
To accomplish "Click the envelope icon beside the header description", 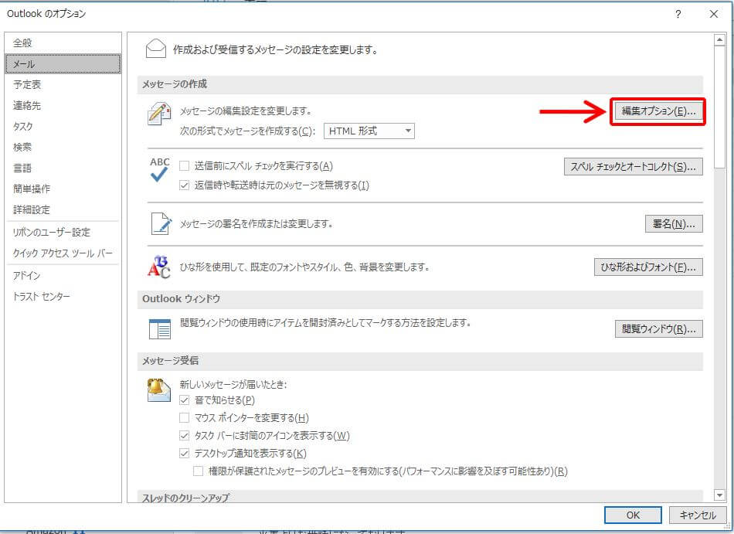I will coord(156,49).
